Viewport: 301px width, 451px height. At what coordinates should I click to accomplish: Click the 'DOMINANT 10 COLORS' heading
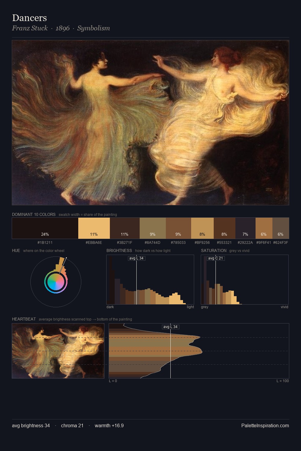tap(34, 214)
